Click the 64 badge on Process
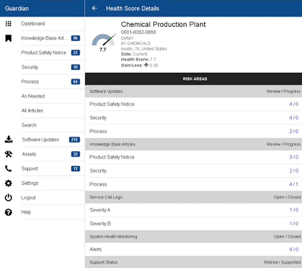The image size is (302, 268). click(x=75, y=82)
